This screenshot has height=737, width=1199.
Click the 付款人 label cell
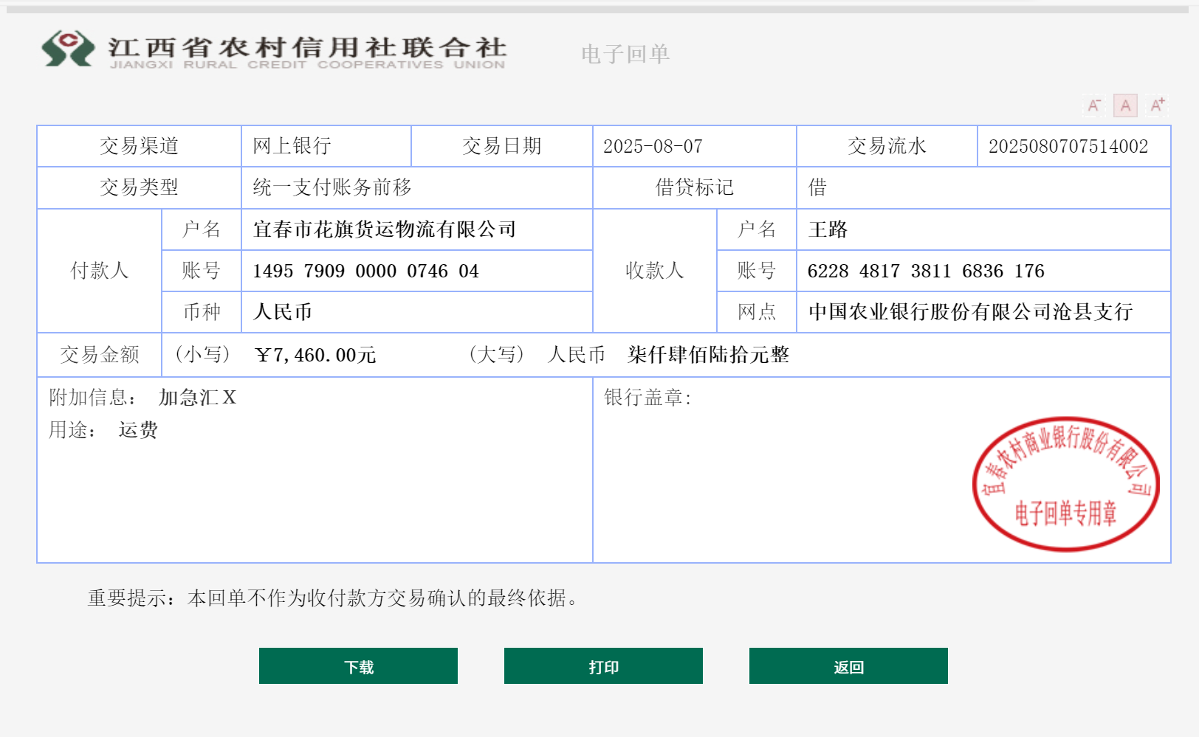tap(100, 271)
